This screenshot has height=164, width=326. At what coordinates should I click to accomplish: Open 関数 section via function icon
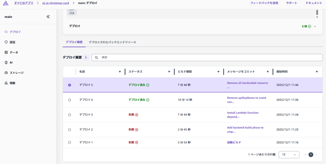(x=6, y=83)
